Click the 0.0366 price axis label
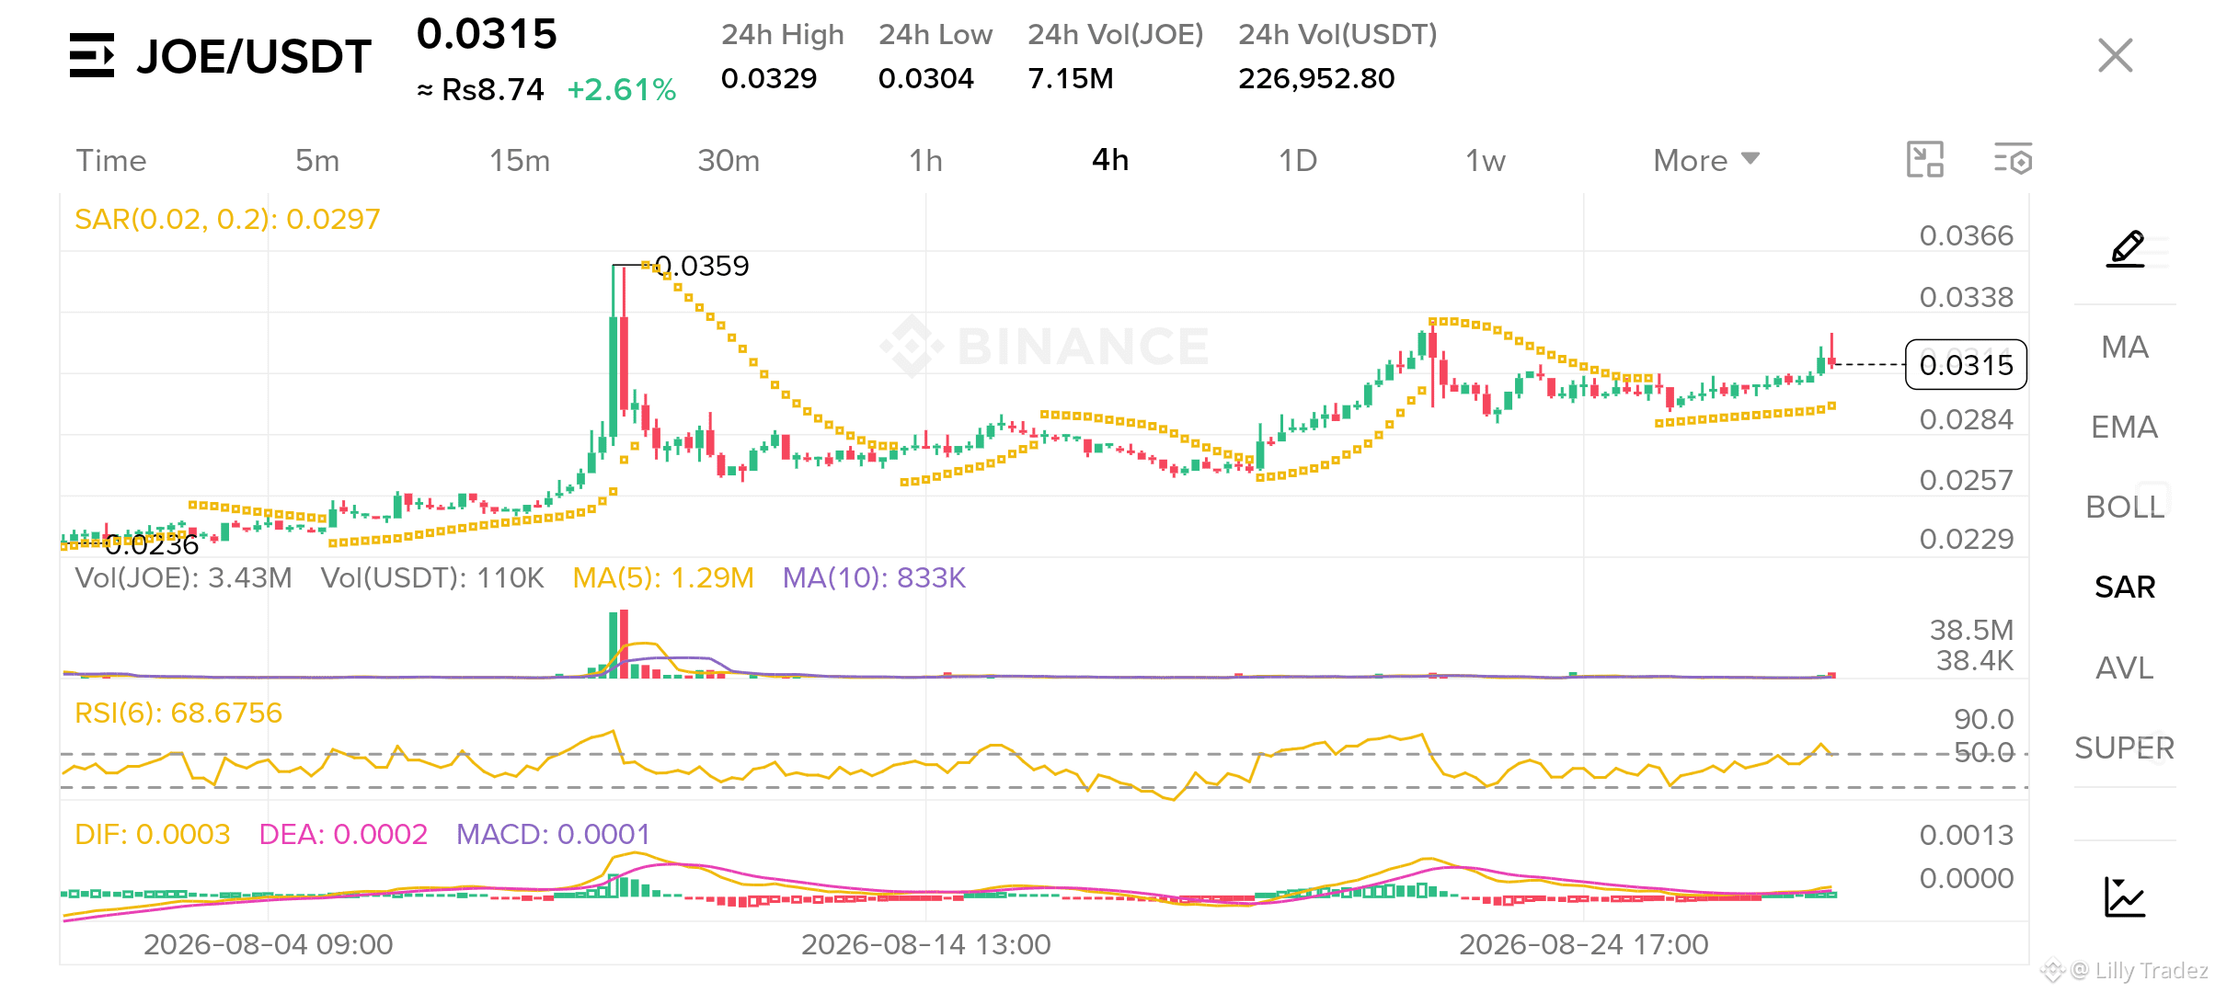 [x=1967, y=235]
